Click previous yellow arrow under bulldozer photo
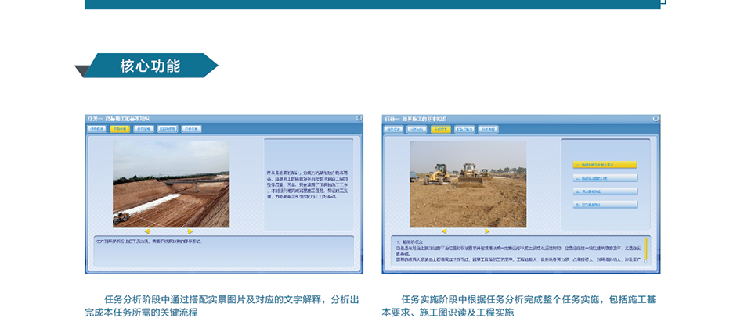The height and width of the screenshot is (329, 744). [x=444, y=231]
